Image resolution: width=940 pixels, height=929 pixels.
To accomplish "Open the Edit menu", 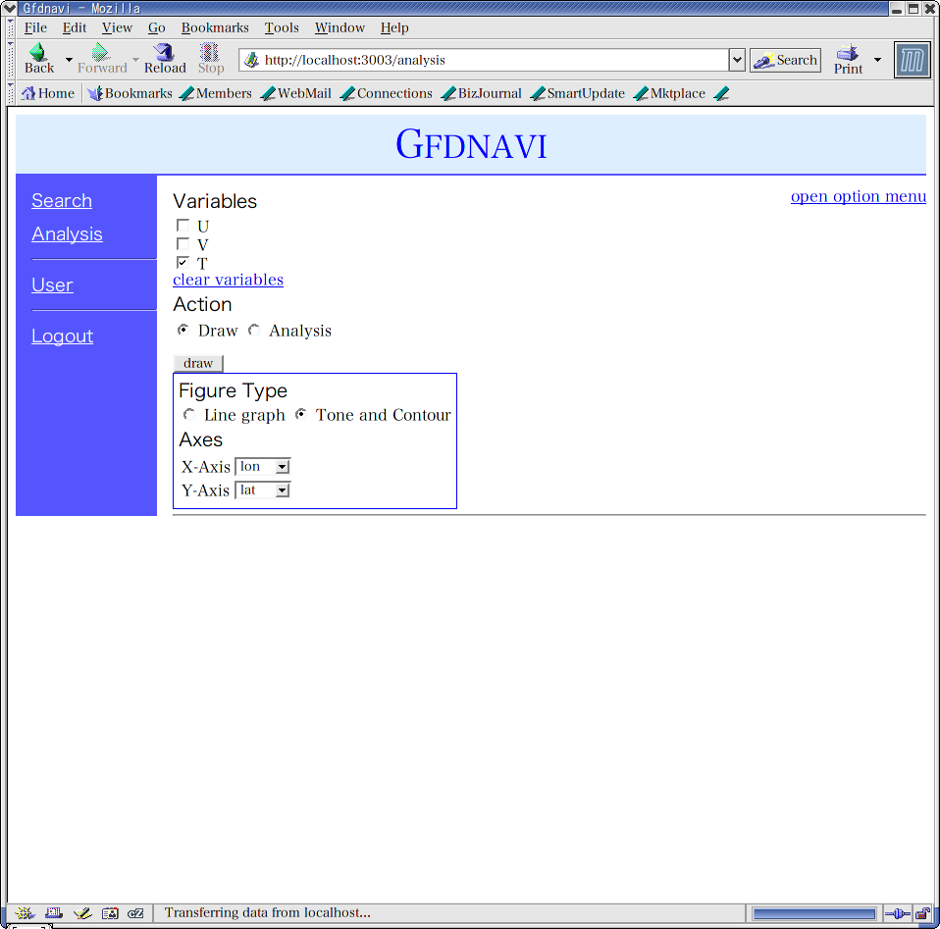I will [x=75, y=27].
